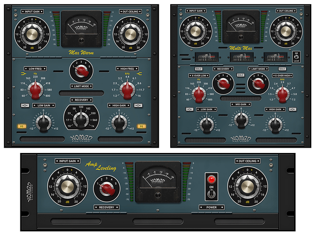Click the LIMIT MODE label in Max Warm
Image resolution: width=315 pixels, height=236 pixels.
click(81, 86)
